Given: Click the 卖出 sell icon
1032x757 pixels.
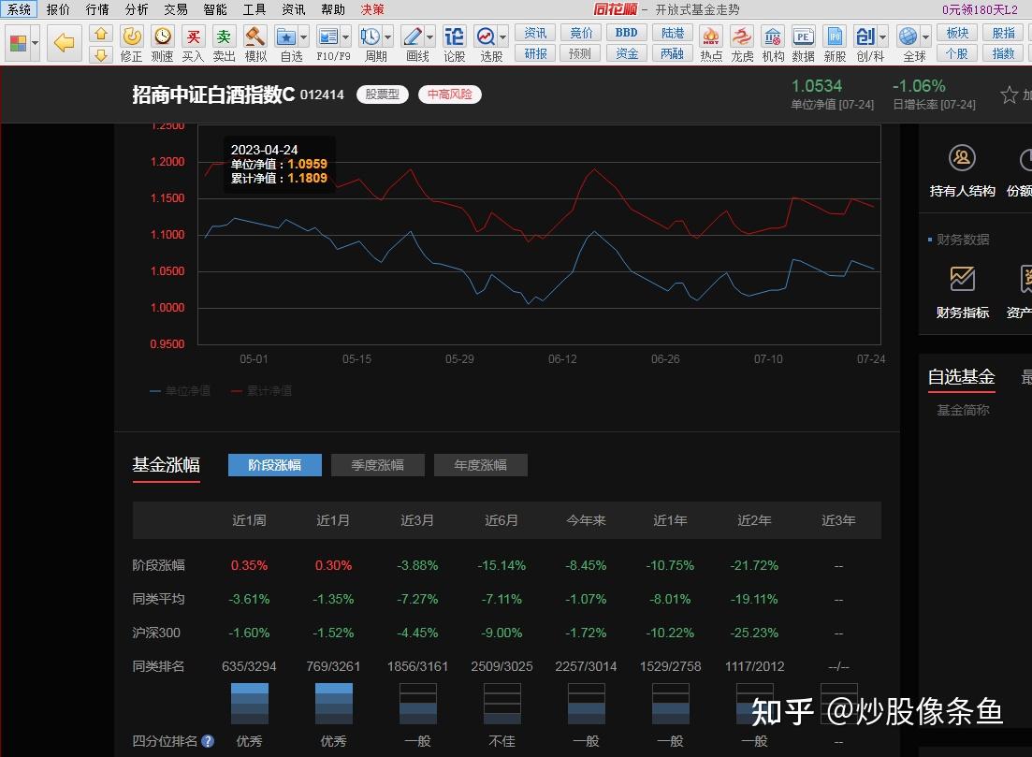Looking at the screenshot, I should [x=224, y=43].
